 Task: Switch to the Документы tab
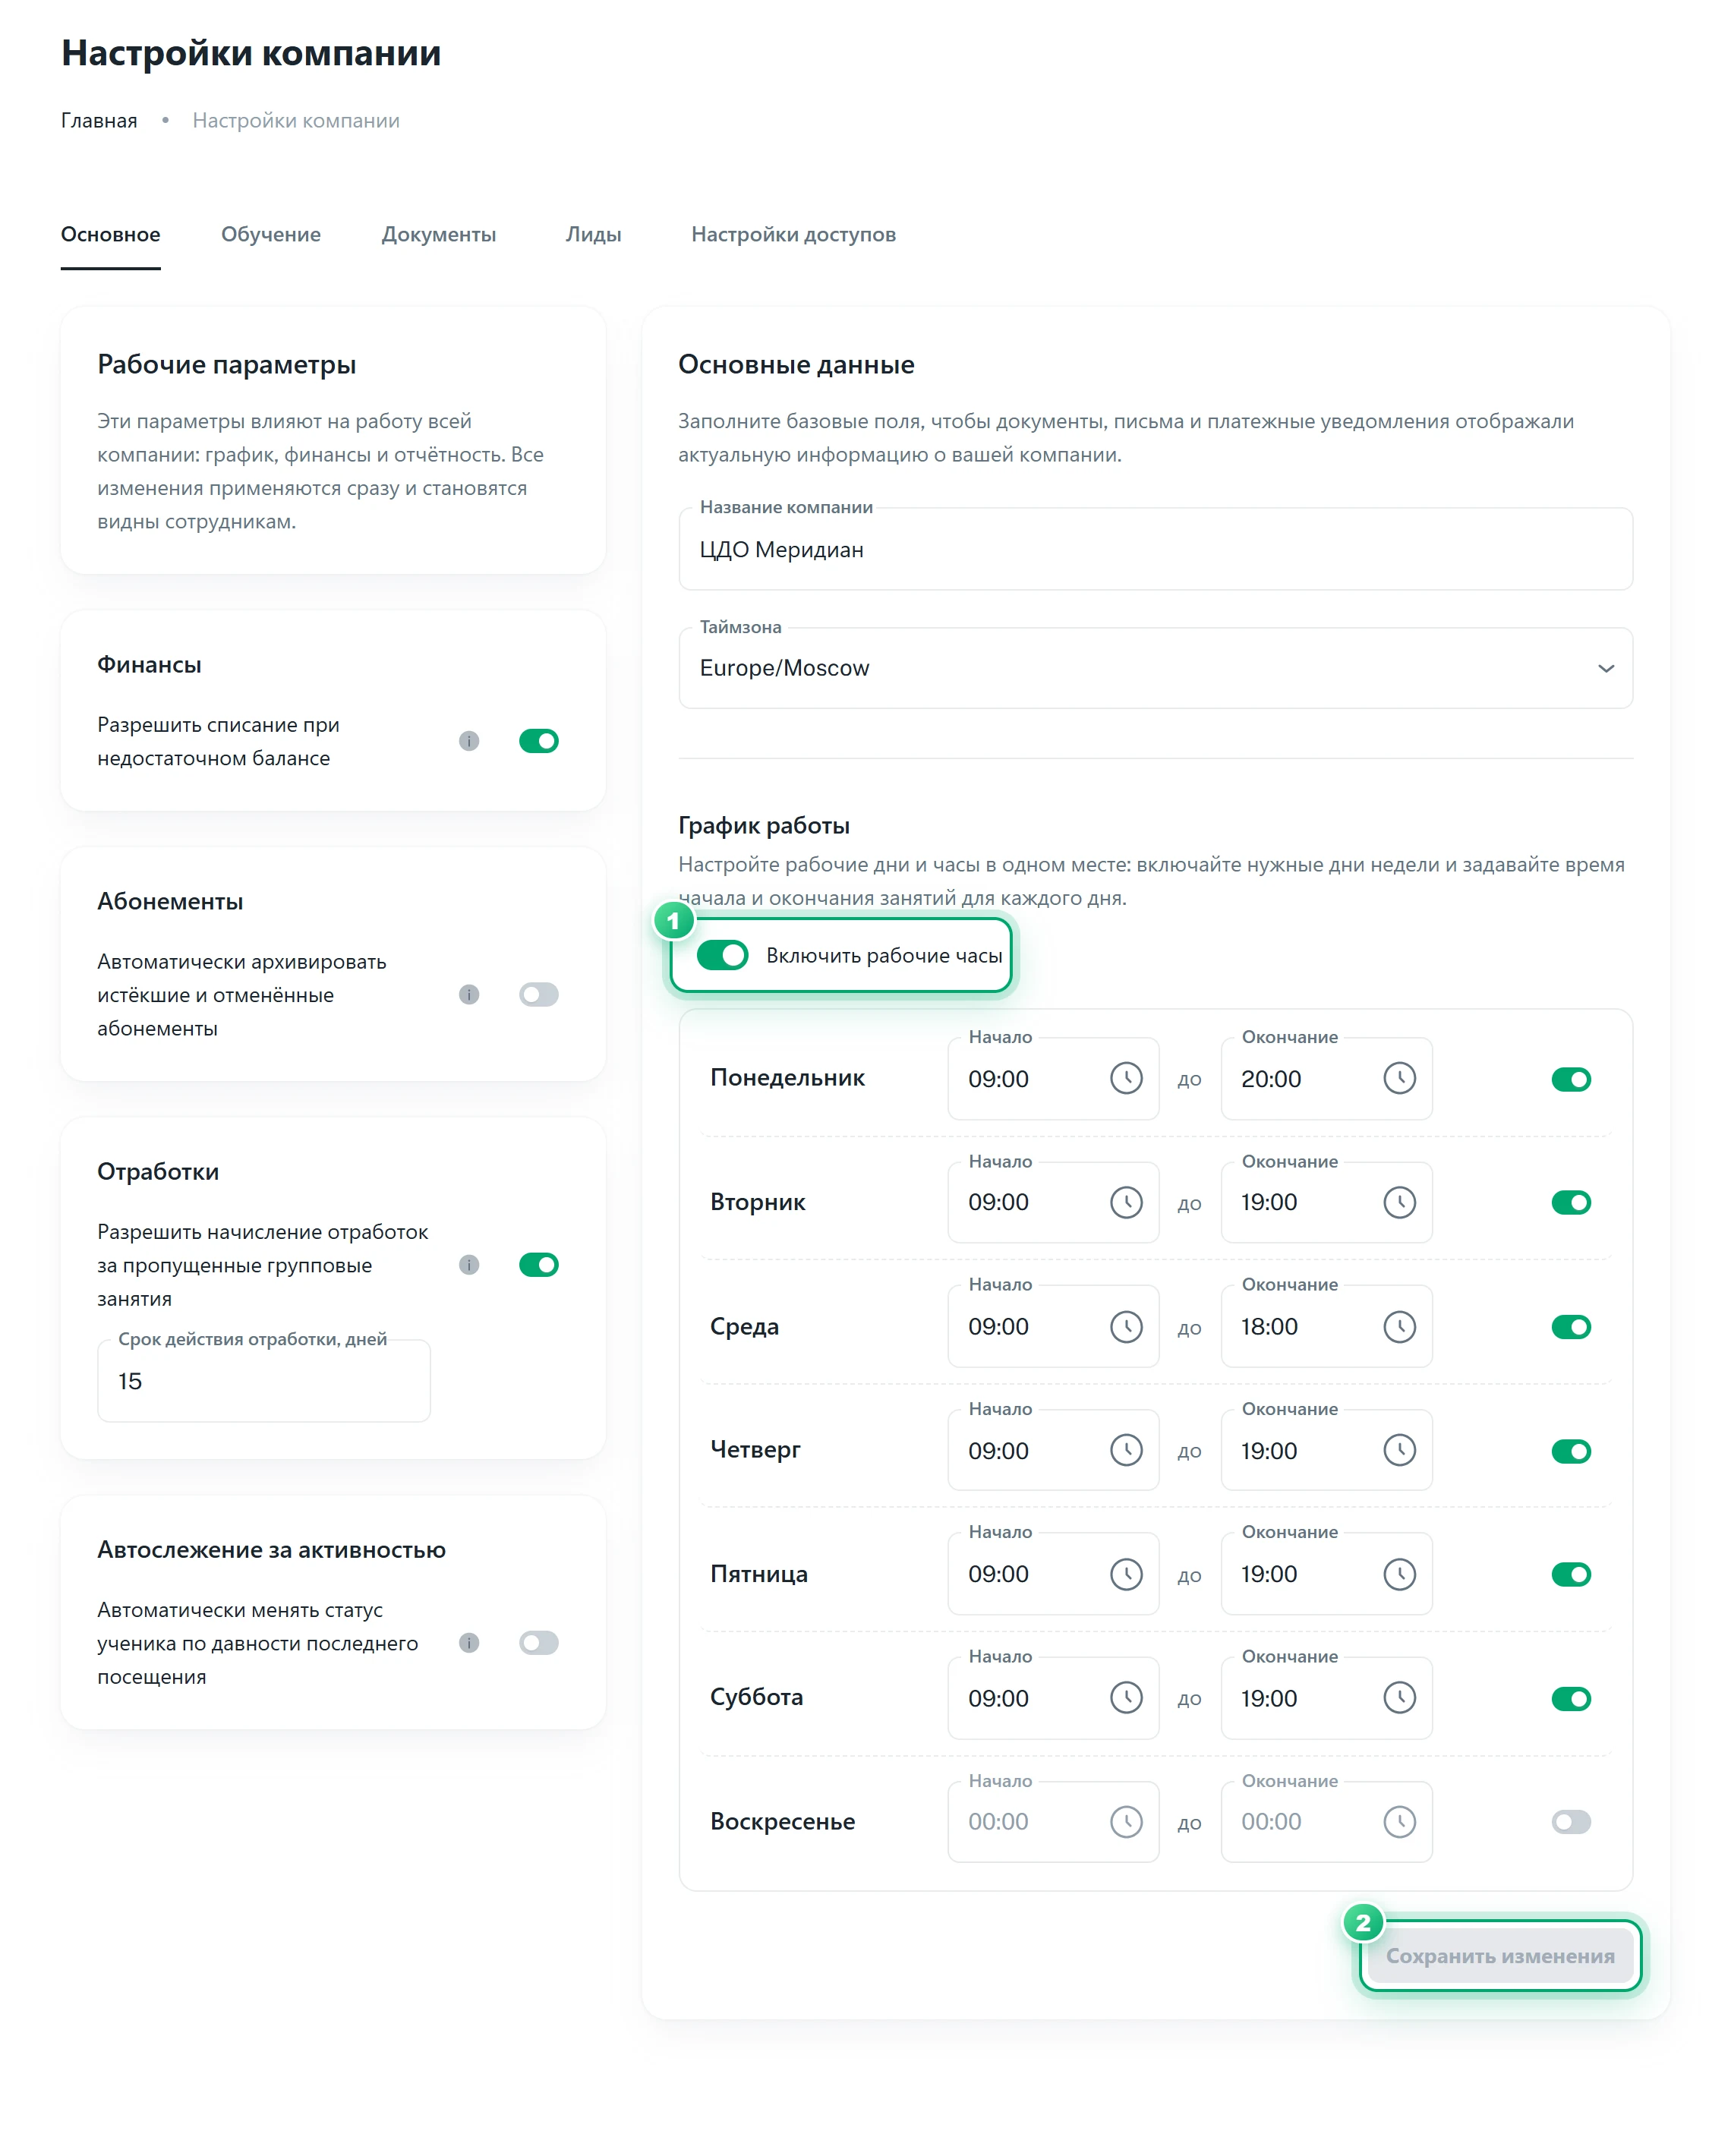(x=439, y=234)
